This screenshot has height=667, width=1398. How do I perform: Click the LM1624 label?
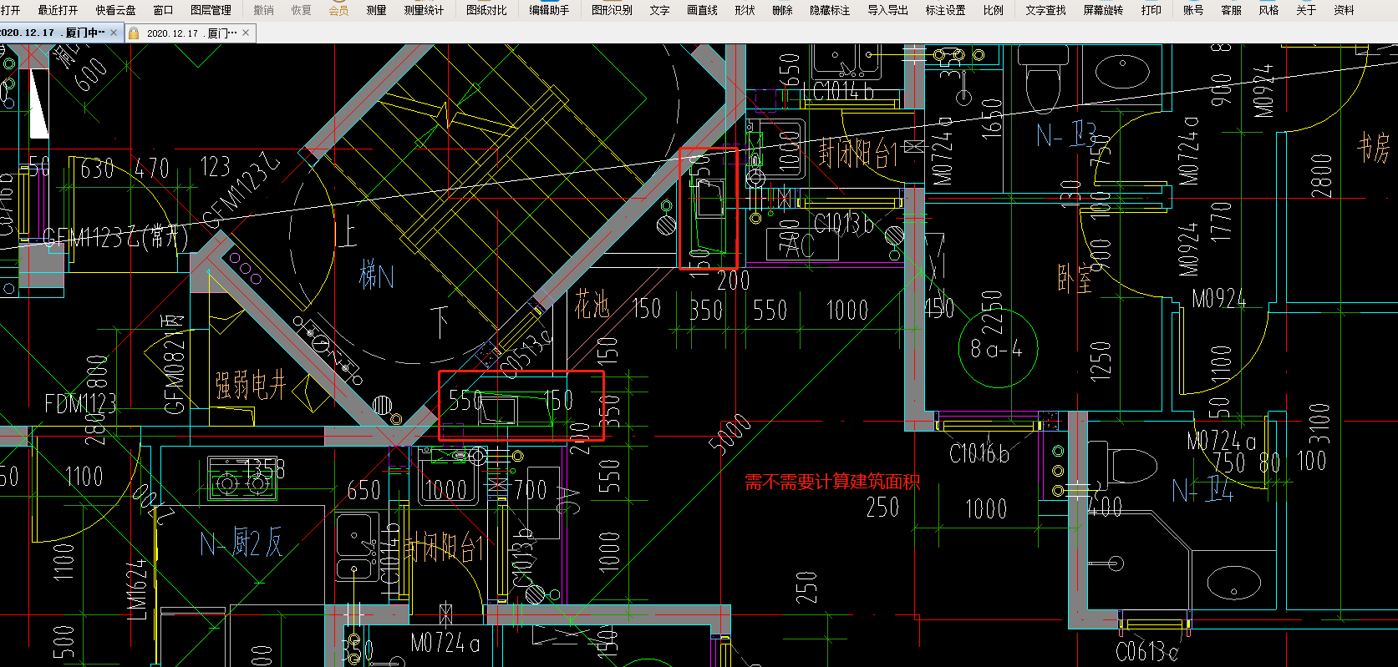(x=138, y=589)
